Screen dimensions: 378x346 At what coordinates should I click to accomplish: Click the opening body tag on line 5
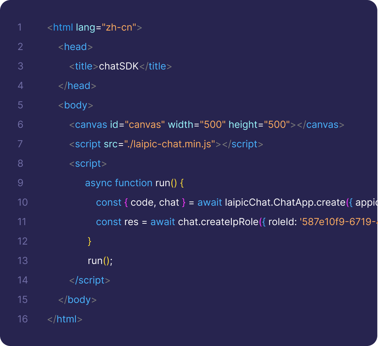(x=76, y=105)
